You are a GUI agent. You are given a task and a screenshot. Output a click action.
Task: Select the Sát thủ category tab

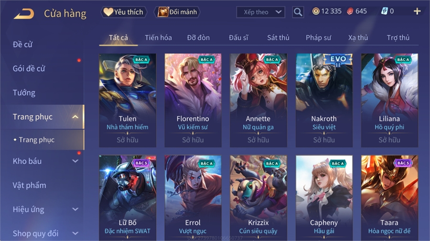(278, 38)
